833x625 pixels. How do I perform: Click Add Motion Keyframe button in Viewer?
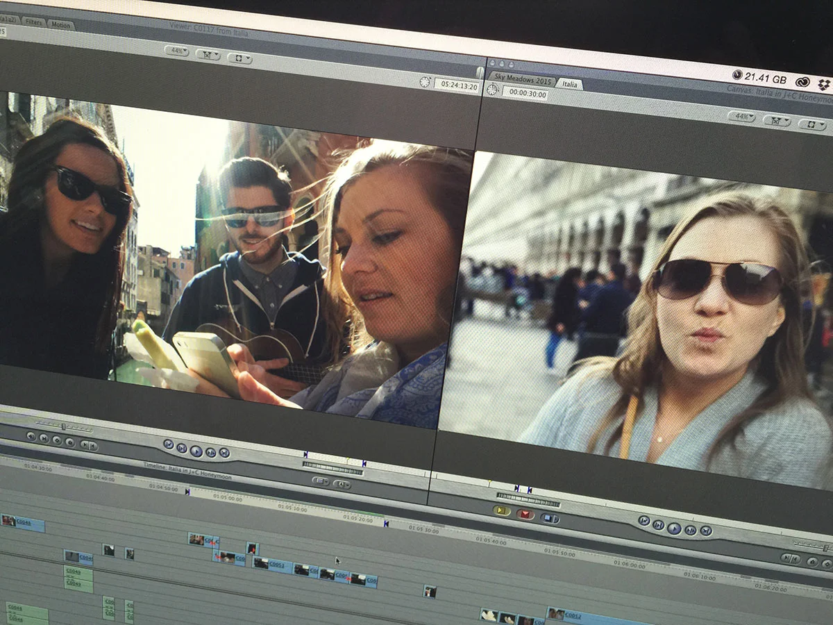click(57, 441)
